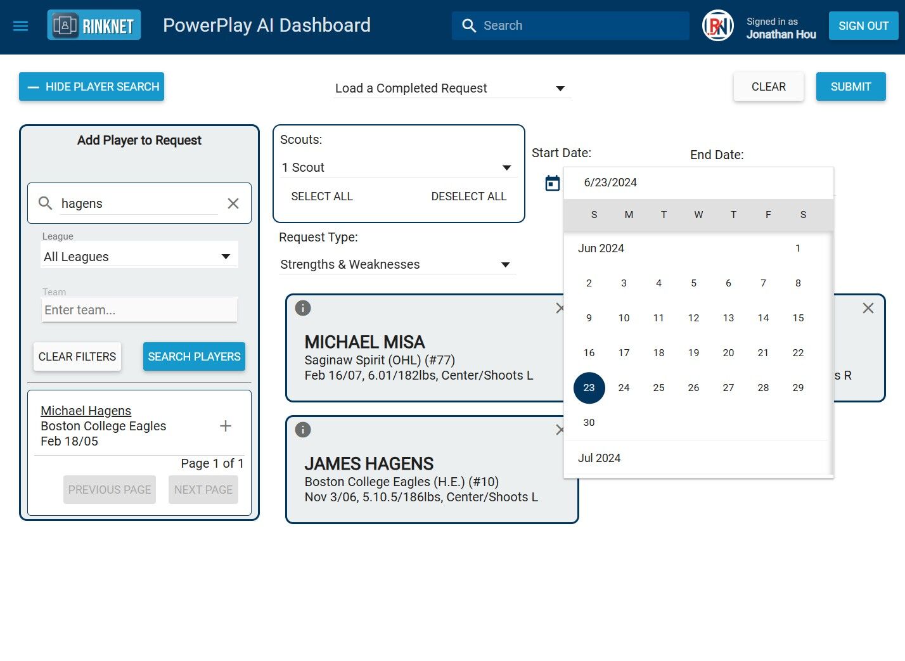Expand the All Leagues dropdown
The height and width of the screenshot is (661, 905).
[139, 257]
